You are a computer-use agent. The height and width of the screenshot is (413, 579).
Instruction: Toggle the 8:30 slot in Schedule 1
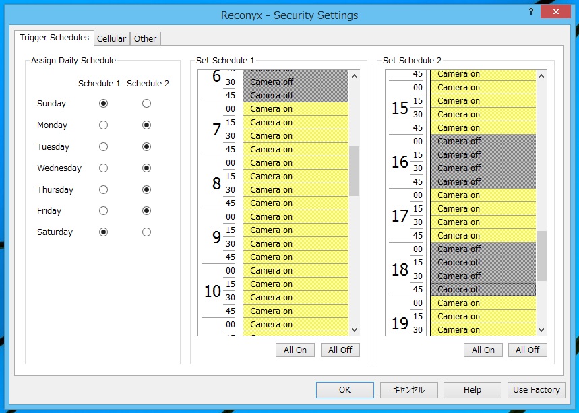pyautogui.click(x=296, y=190)
